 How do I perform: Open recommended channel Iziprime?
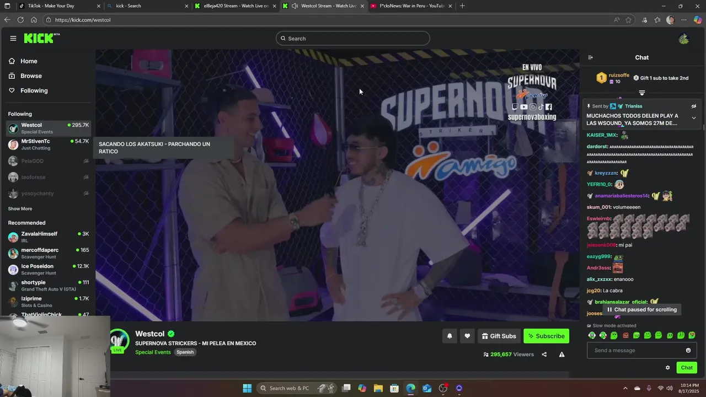coord(49,302)
